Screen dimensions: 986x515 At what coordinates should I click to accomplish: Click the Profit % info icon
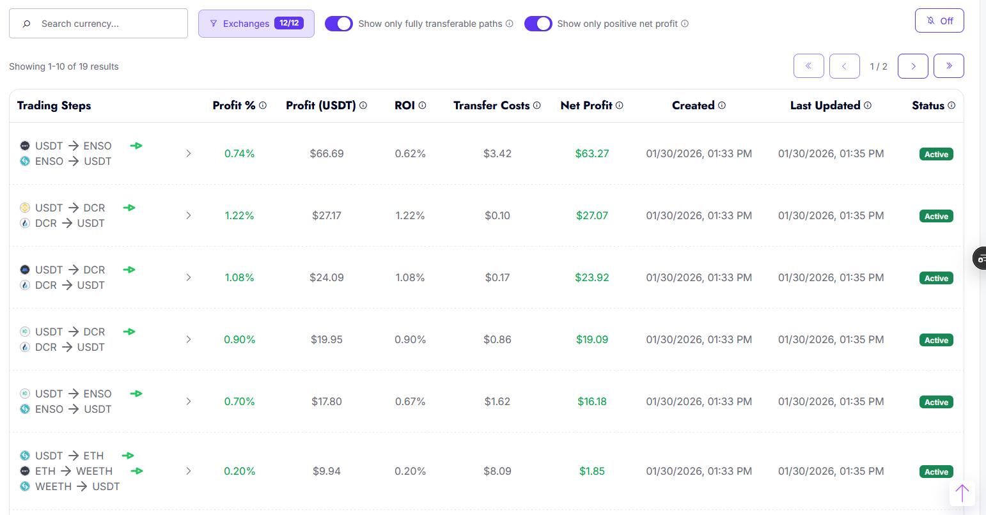pos(263,105)
